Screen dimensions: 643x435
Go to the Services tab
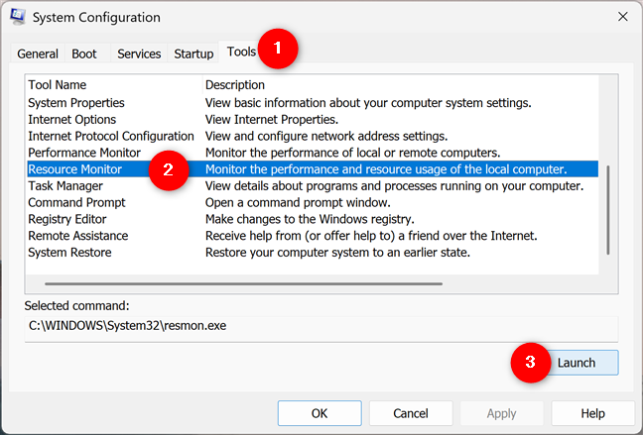tap(139, 54)
